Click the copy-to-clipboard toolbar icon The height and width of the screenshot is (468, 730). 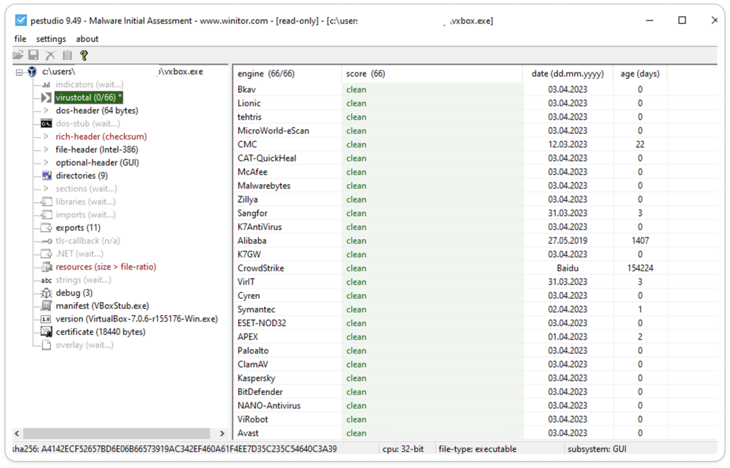click(x=67, y=55)
